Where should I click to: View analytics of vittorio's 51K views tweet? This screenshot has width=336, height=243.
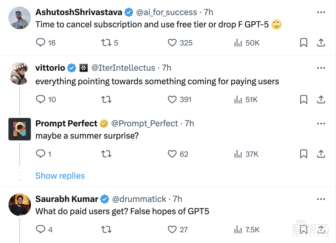(x=238, y=99)
